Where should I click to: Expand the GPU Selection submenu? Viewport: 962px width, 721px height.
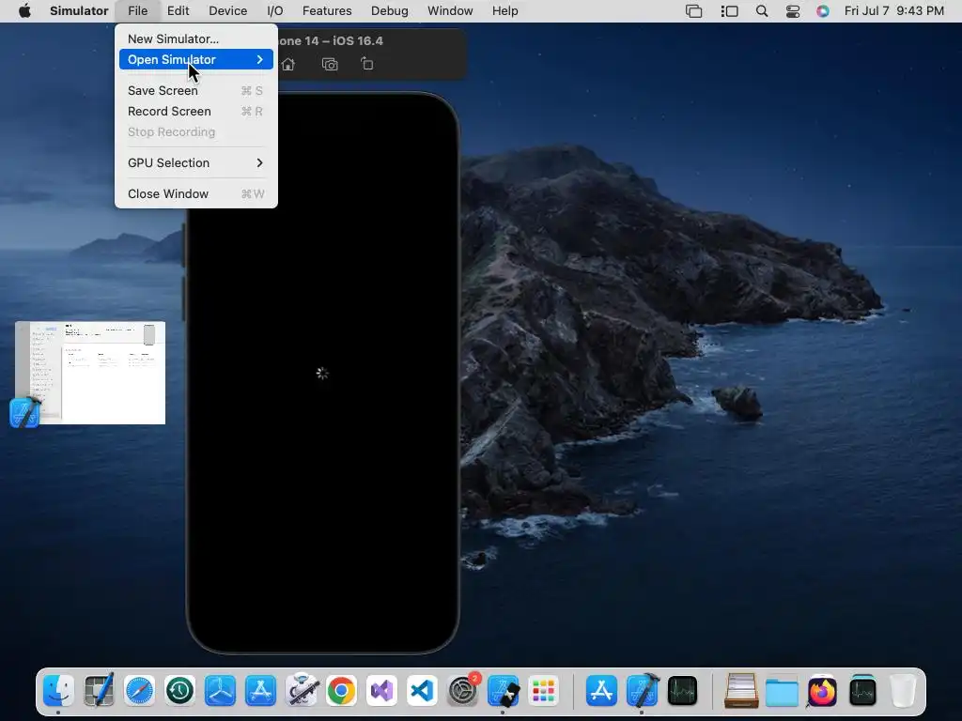coord(196,163)
